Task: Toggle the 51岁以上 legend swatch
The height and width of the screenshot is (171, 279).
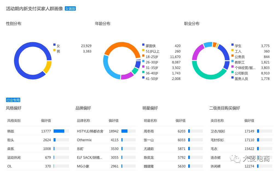Action: (143, 50)
